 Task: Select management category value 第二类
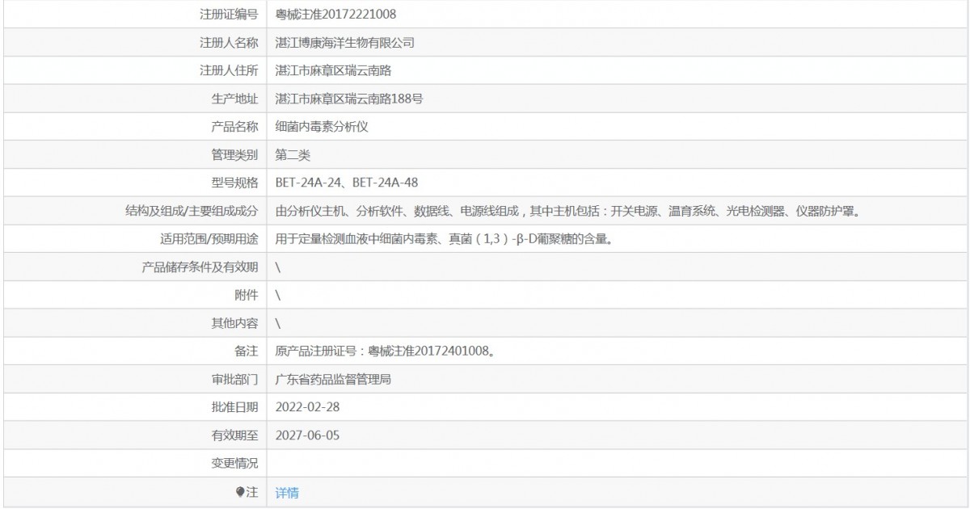(293, 154)
